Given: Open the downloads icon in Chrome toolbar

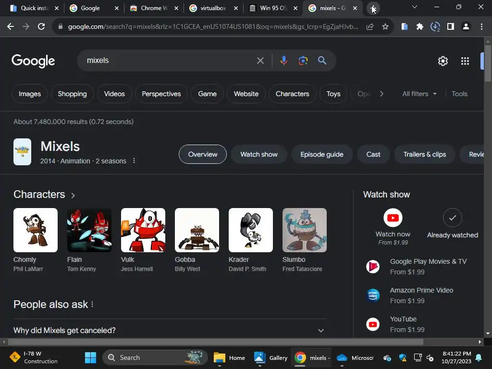Looking at the screenshot, I should 435,27.
